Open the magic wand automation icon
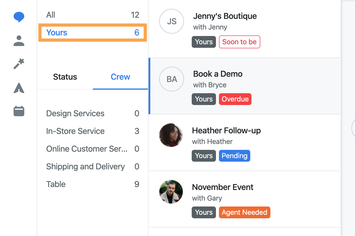This screenshot has height=236, width=355. [19, 64]
